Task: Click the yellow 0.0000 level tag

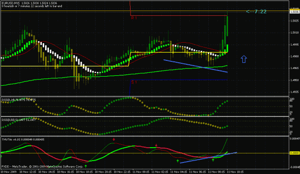Action: point(294,153)
